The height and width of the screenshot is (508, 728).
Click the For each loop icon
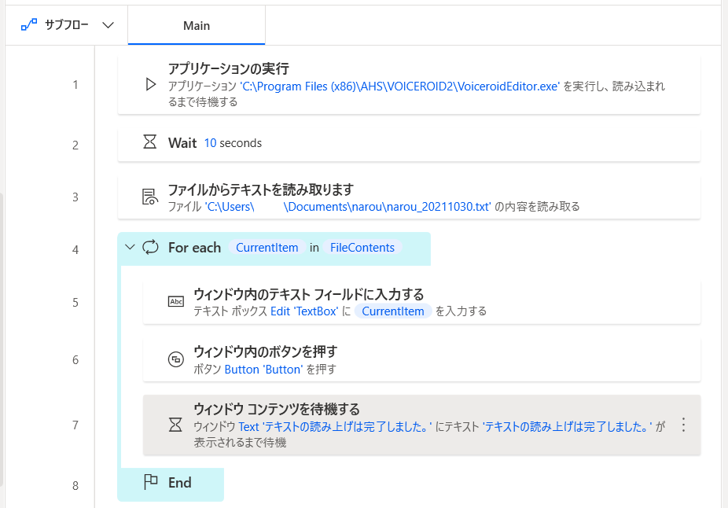150,247
